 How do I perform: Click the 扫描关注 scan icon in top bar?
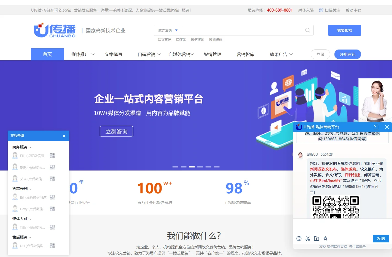coord(321,10)
